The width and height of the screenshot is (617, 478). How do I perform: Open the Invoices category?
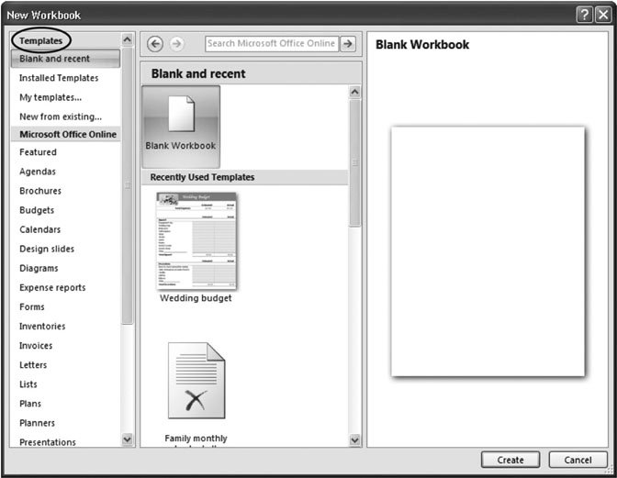coord(36,346)
